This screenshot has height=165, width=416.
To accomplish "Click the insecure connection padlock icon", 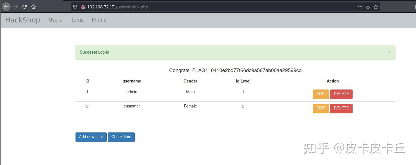I will [83, 7].
